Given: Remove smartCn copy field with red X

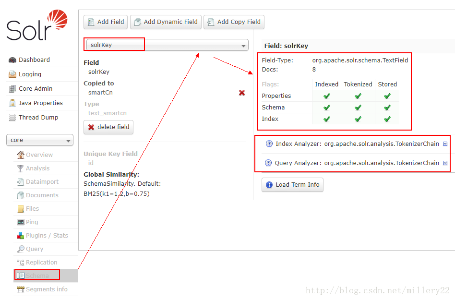Looking at the screenshot, I should 242,93.
